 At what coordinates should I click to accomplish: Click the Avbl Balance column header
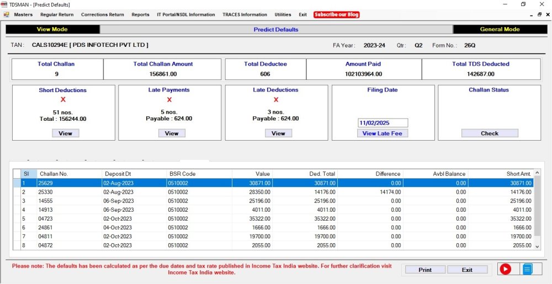(x=436, y=174)
